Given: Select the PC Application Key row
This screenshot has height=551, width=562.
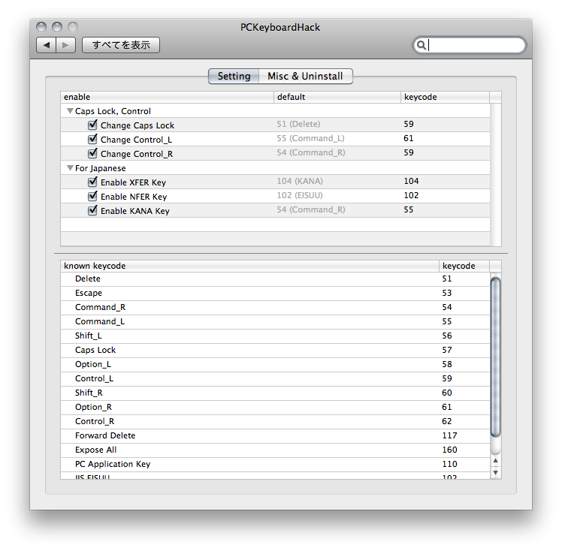Looking at the screenshot, I should pyautogui.click(x=275, y=465).
